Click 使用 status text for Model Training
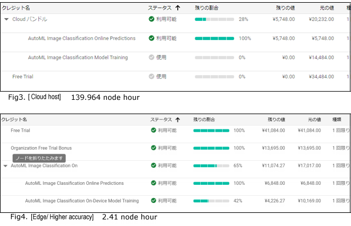The height and width of the screenshot is (226, 351). pos(161,58)
